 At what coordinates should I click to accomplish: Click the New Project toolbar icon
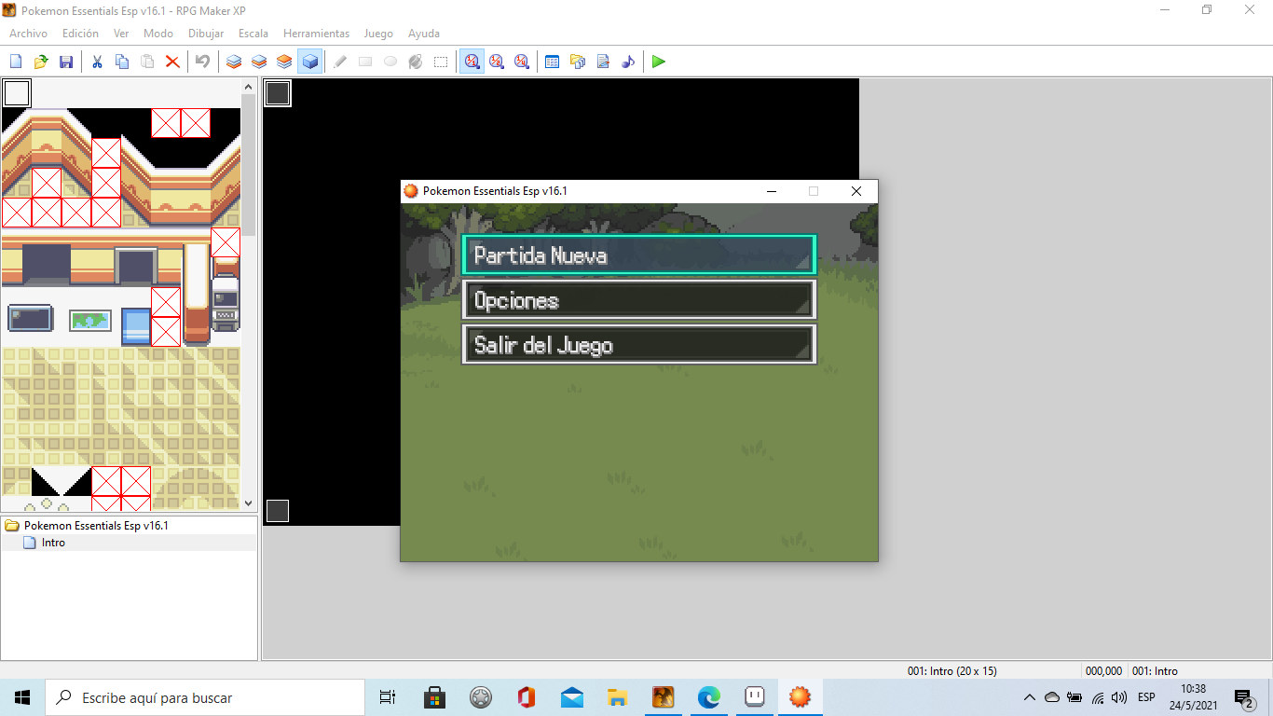[16, 62]
